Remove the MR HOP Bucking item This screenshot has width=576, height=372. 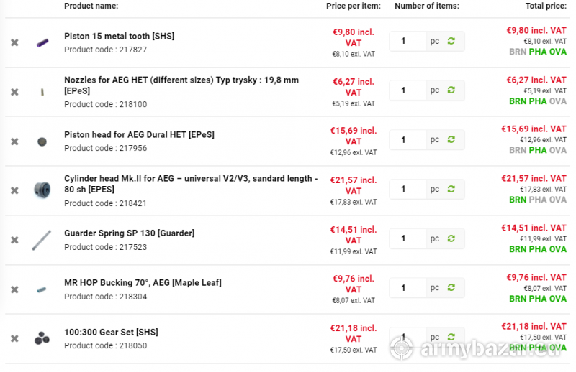tap(14, 289)
